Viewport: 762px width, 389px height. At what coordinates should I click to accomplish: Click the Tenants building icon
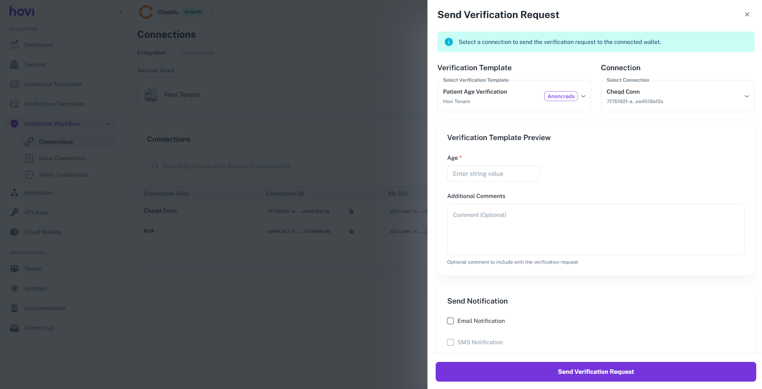(x=14, y=64)
